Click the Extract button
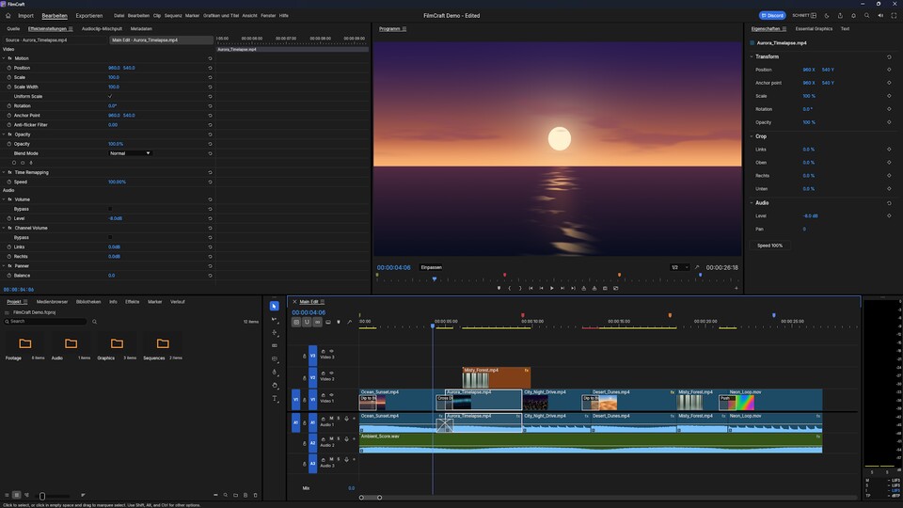903x508 pixels. (x=594, y=288)
